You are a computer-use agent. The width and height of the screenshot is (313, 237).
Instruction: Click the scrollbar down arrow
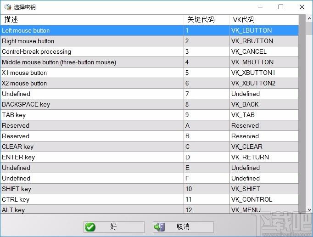[x=309, y=210]
